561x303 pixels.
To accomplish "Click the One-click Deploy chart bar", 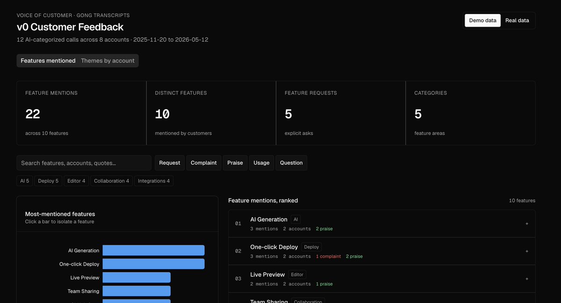I will click(x=154, y=264).
